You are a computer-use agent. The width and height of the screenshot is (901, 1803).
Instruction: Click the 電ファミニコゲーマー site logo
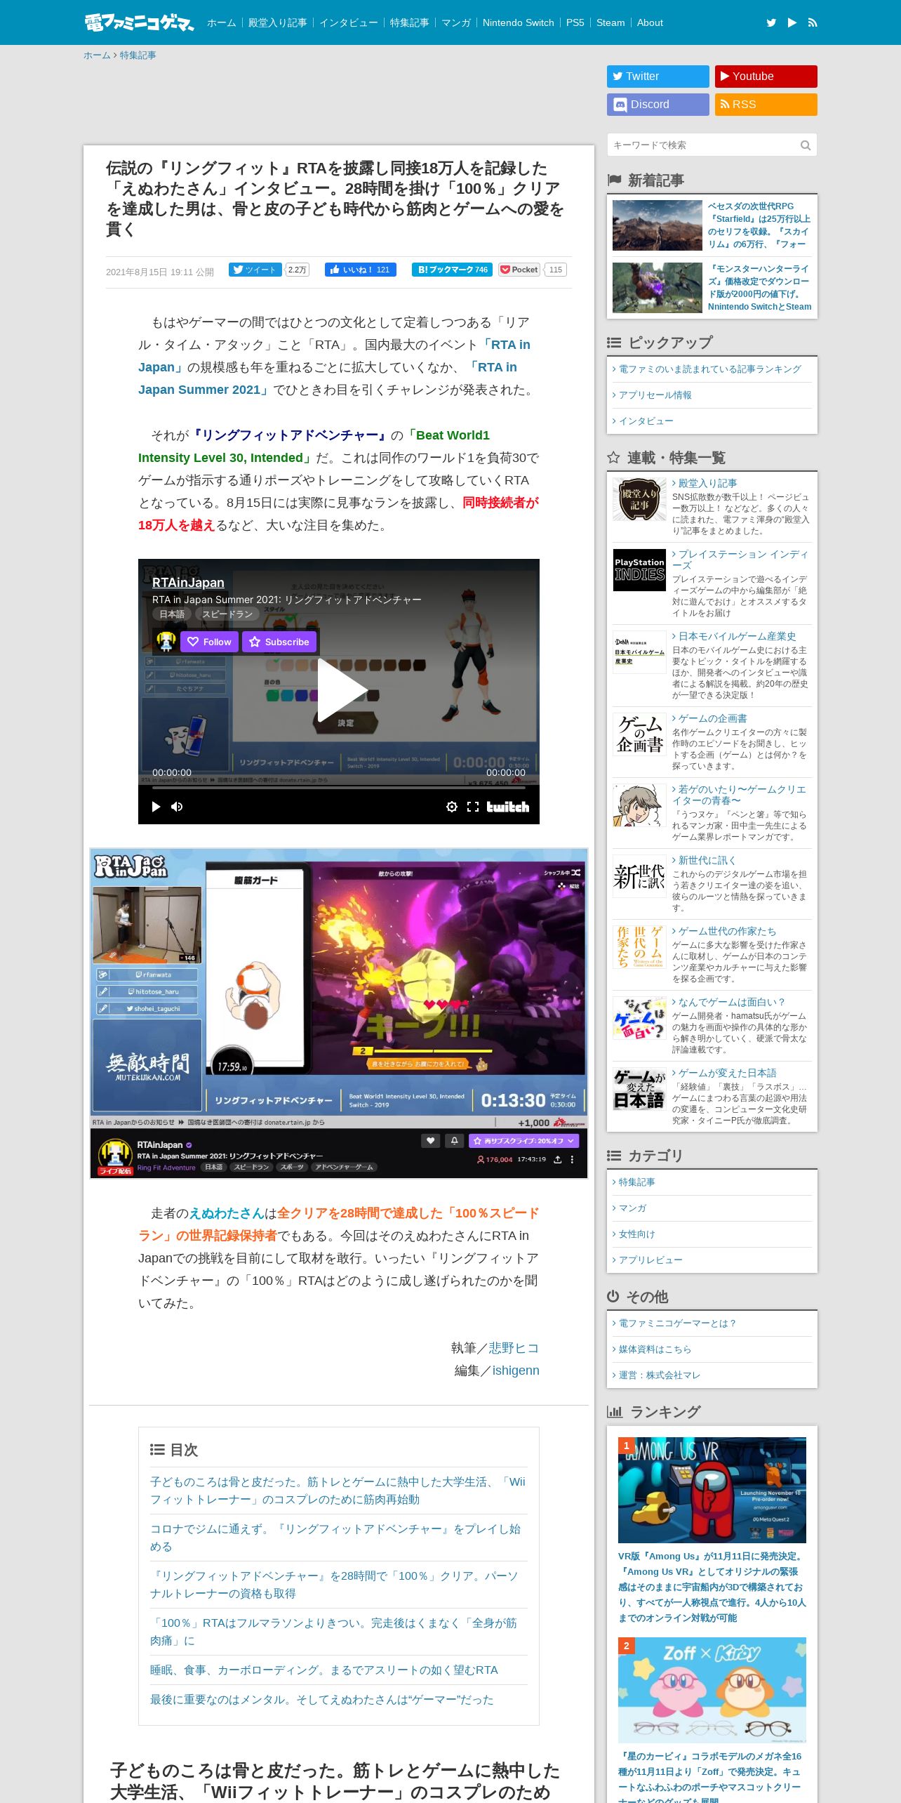(139, 22)
